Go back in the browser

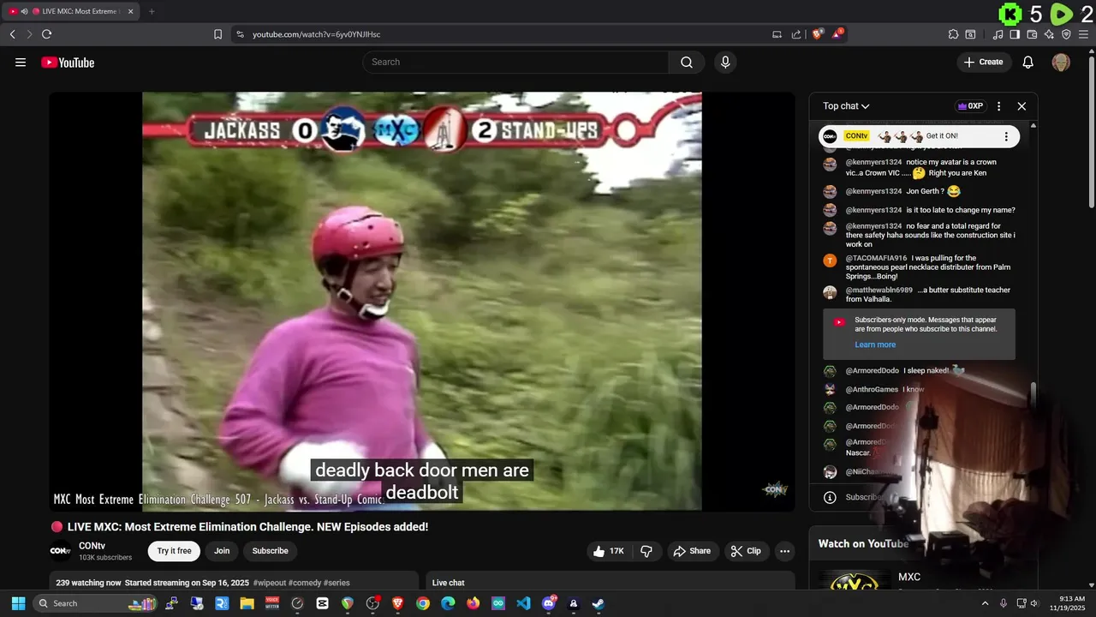click(x=13, y=34)
